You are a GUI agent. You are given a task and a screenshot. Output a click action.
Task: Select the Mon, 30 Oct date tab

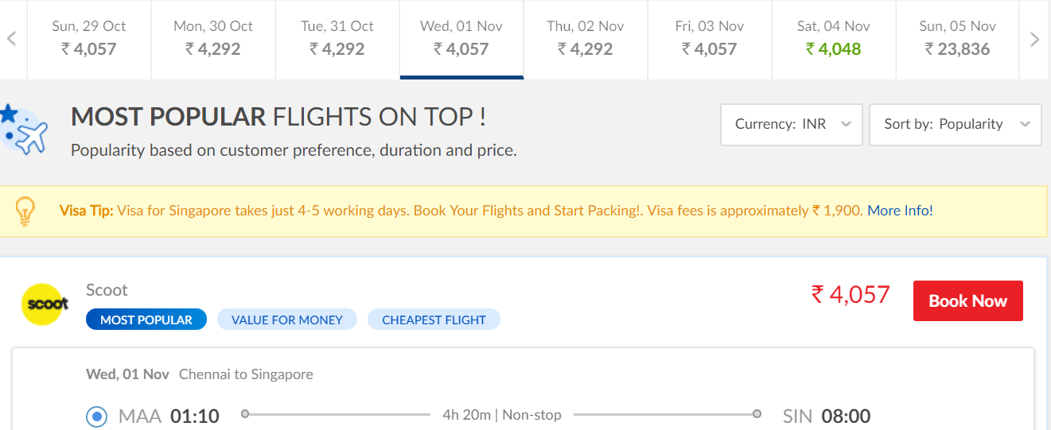tap(213, 38)
